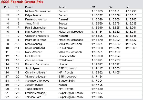
Task: Click Felipe Massa's driver name
Action: [x=33, y=15]
